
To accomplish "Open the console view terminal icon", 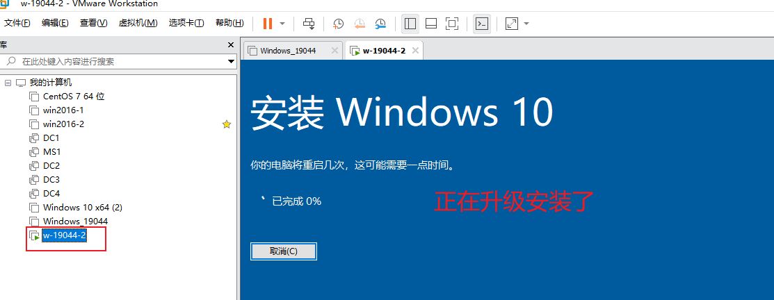I will point(481,24).
